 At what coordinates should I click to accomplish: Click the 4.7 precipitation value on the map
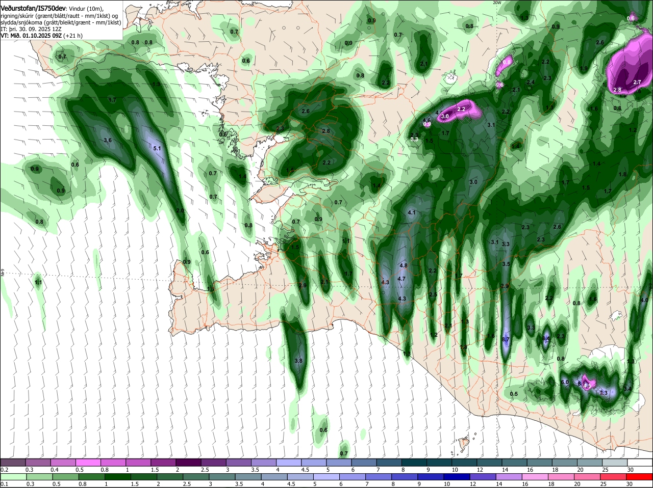(x=401, y=279)
